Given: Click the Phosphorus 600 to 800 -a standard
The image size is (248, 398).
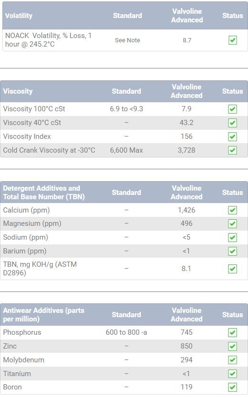Looking at the screenshot, I should pyautogui.click(x=126, y=332).
